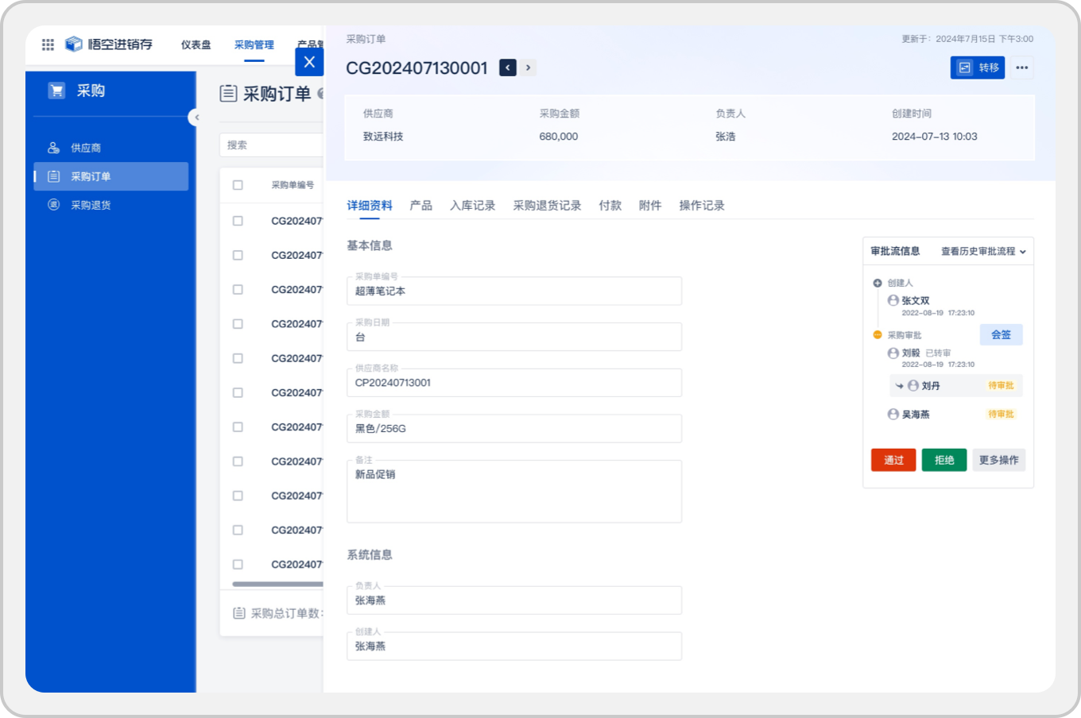Click the 采购订单 page title icon
Screen dimensions: 1081x718
(x=228, y=94)
